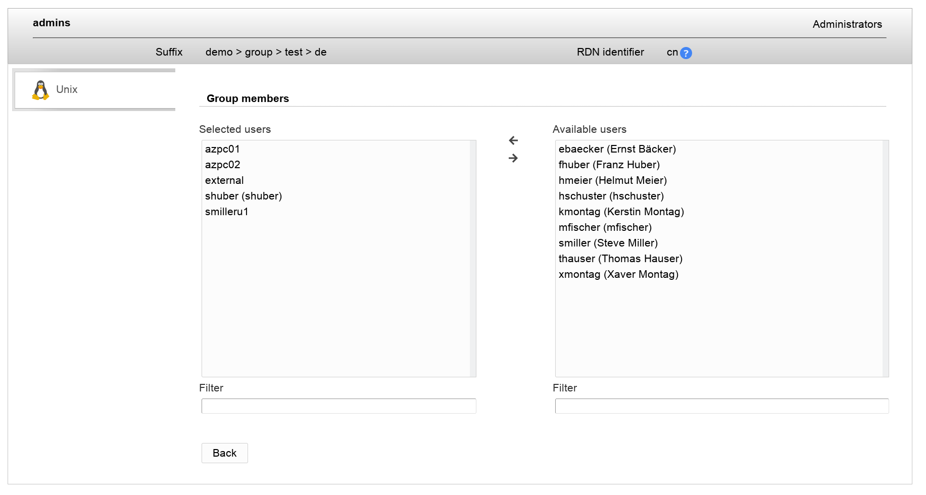Image resolution: width=926 pixels, height=495 pixels.
Task: Click the right arrow to remove users
Action: [x=513, y=158]
